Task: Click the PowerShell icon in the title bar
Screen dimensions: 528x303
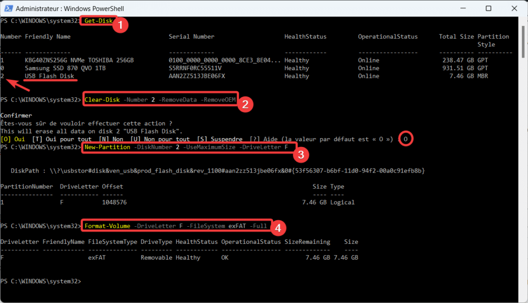Action: pos(8,9)
